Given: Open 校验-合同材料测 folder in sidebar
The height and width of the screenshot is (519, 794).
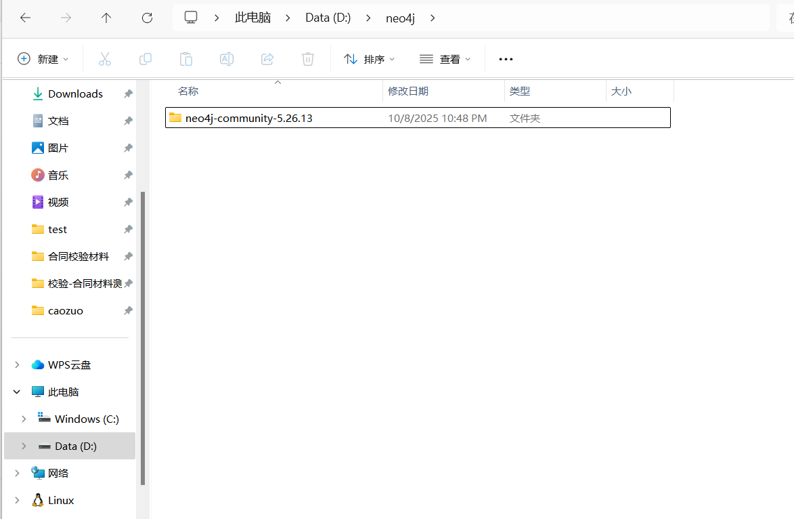Looking at the screenshot, I should coord(85,283).
